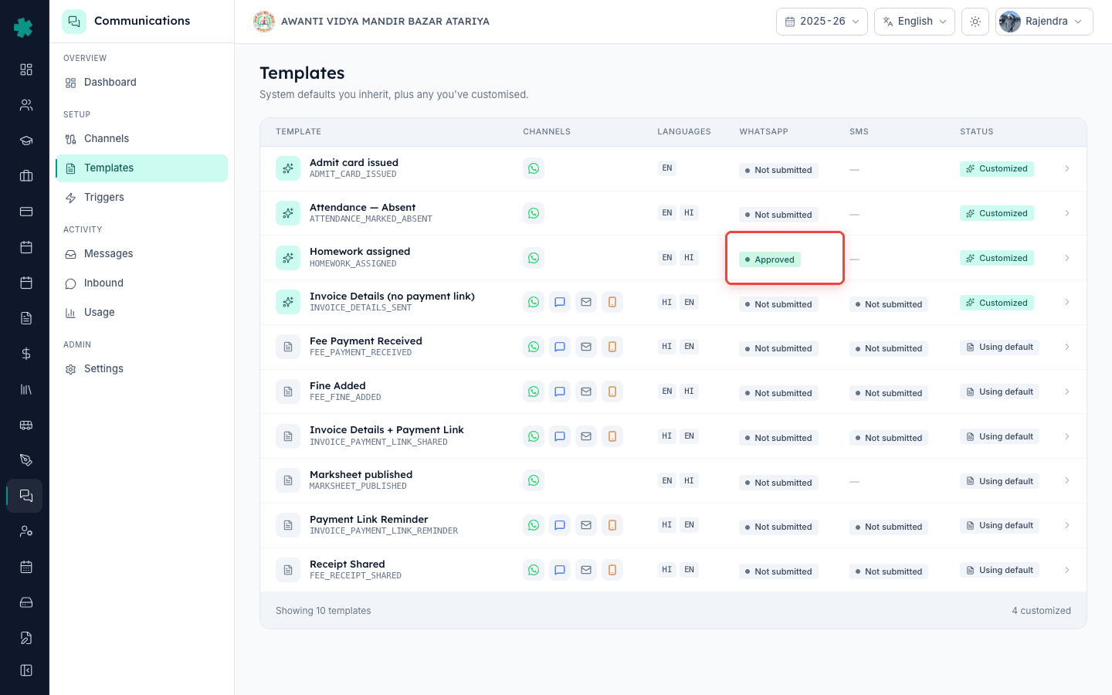Click the '4 customized' footer text
Screen dimensions: 1112x695
[1041, 611]
